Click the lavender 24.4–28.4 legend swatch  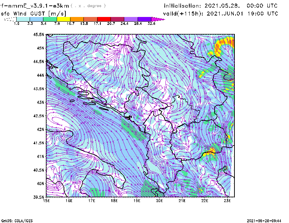pos(131,19)
